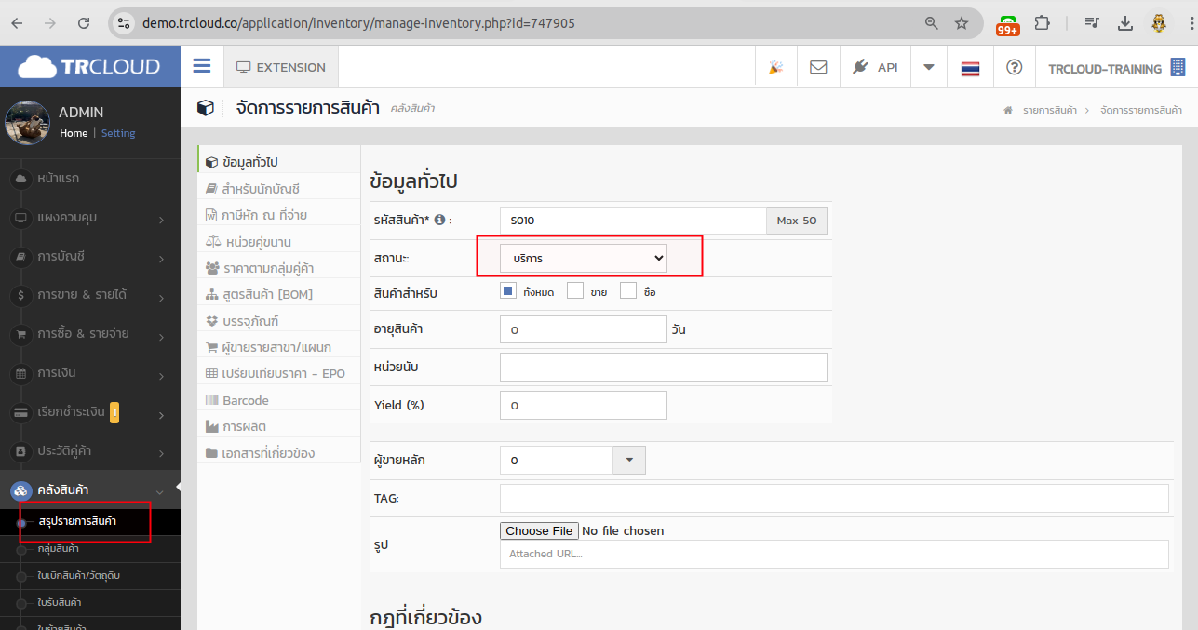Image resolution: width=1198 pixels, height=630 pixels.
Task: Click the รหัสสินค้า field containing S010
Action: [633, 221]
